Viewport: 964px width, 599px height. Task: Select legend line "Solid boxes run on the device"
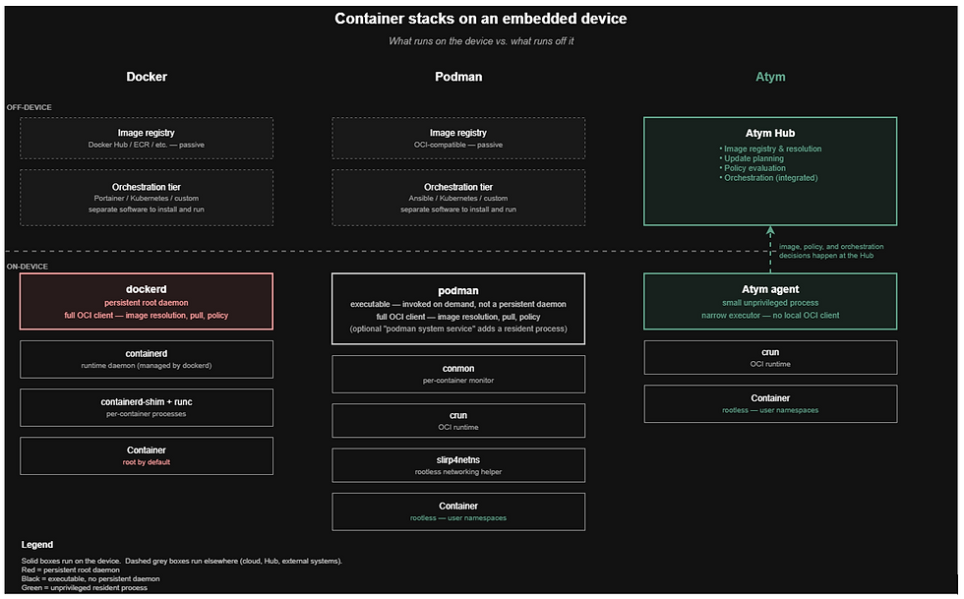[71, 561]
